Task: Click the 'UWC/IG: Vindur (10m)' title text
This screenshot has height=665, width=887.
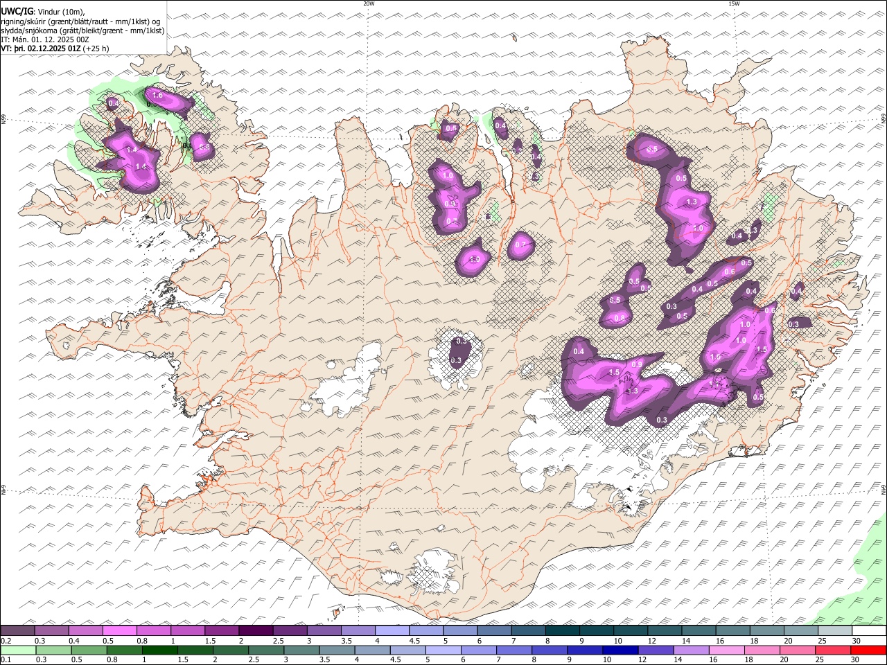Action: click(x=43, y=11)
